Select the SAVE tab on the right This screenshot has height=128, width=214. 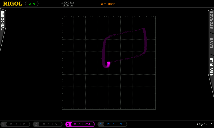[211, 43]
